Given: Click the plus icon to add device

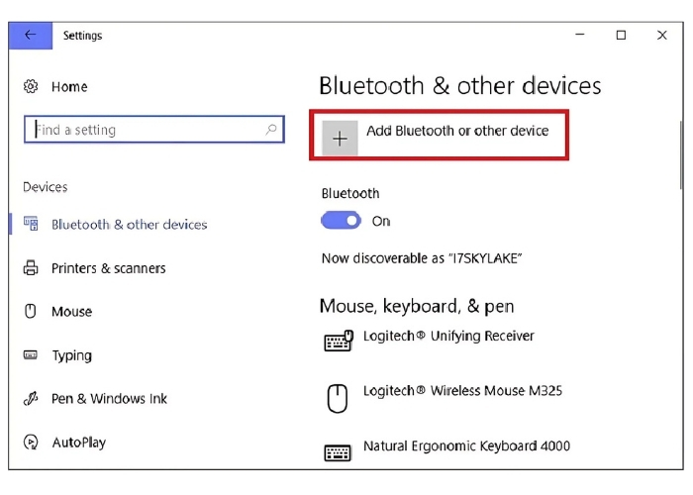Looking at the screenshot, I should 340,140.
